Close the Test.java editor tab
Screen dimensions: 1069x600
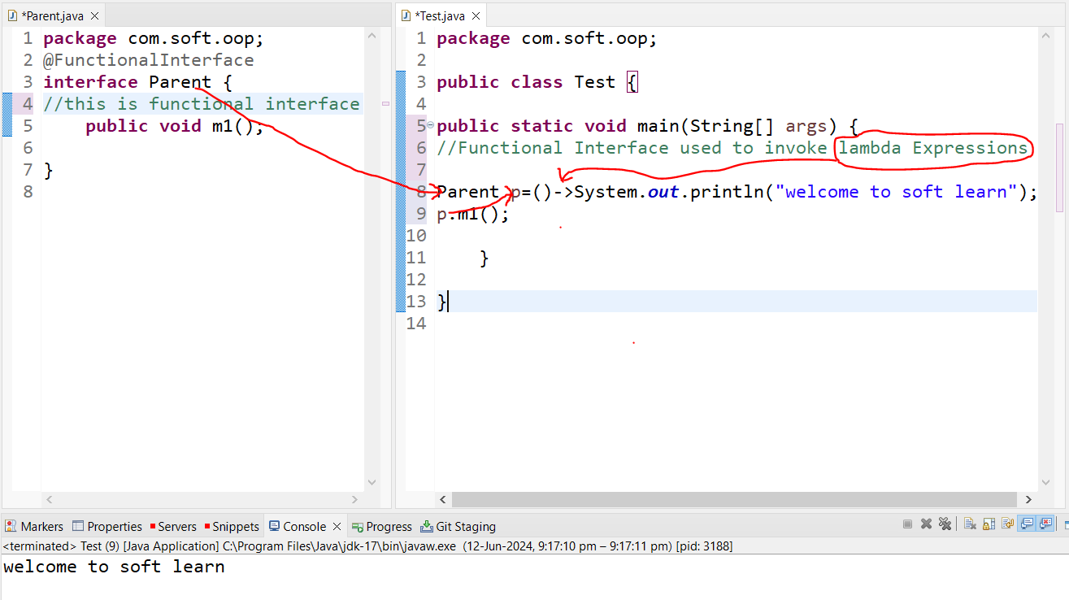tap(476, 15)
